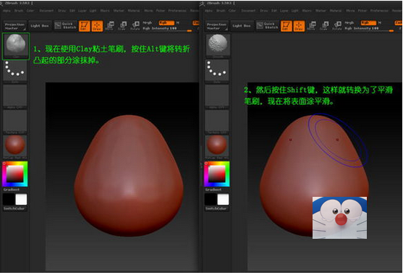This screenshot has width=403, height=275.
Task: Open Light Box in right ZBrush window
Action: 242,26
